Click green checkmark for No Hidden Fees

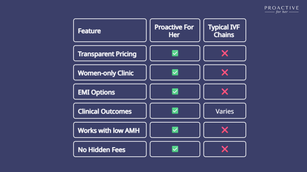pos(175,149)
